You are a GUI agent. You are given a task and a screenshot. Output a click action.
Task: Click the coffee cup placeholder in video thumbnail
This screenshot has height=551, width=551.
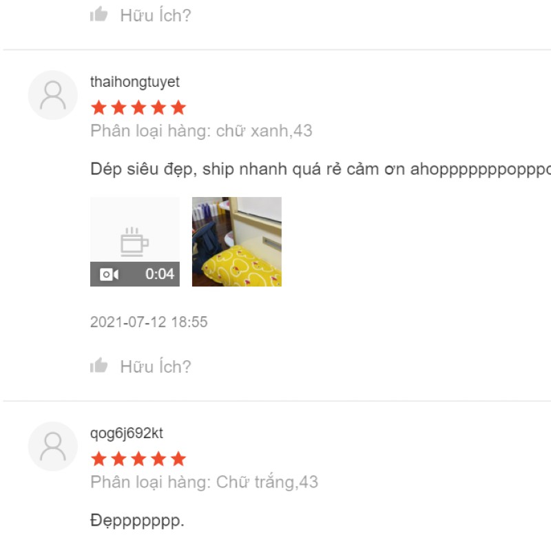pos(134,242)
